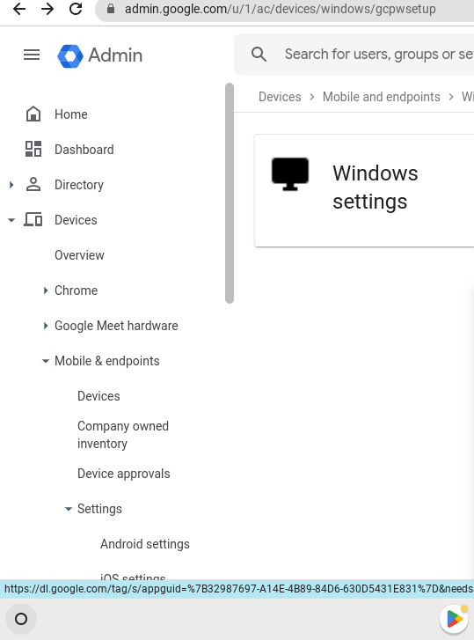
Task: Click the sidebar vertical scrollbar
Action: [230, 193]
